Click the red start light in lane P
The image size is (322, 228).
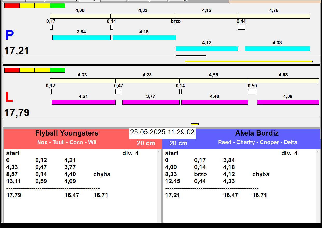point(12,5)
